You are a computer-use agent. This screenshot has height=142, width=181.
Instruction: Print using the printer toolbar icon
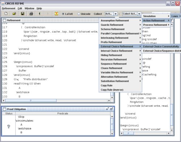31,13
